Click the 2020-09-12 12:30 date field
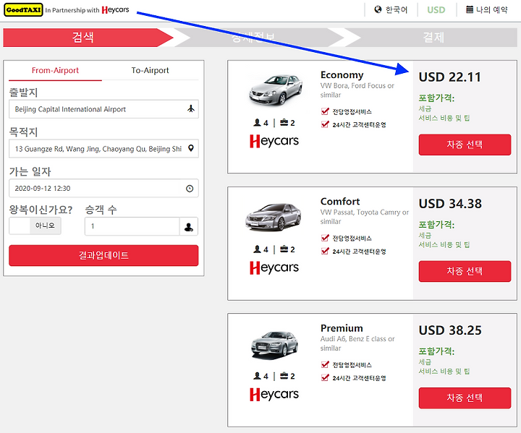This screenshot has height=433, width=521. pyautogui.click(x=103, y=188)
